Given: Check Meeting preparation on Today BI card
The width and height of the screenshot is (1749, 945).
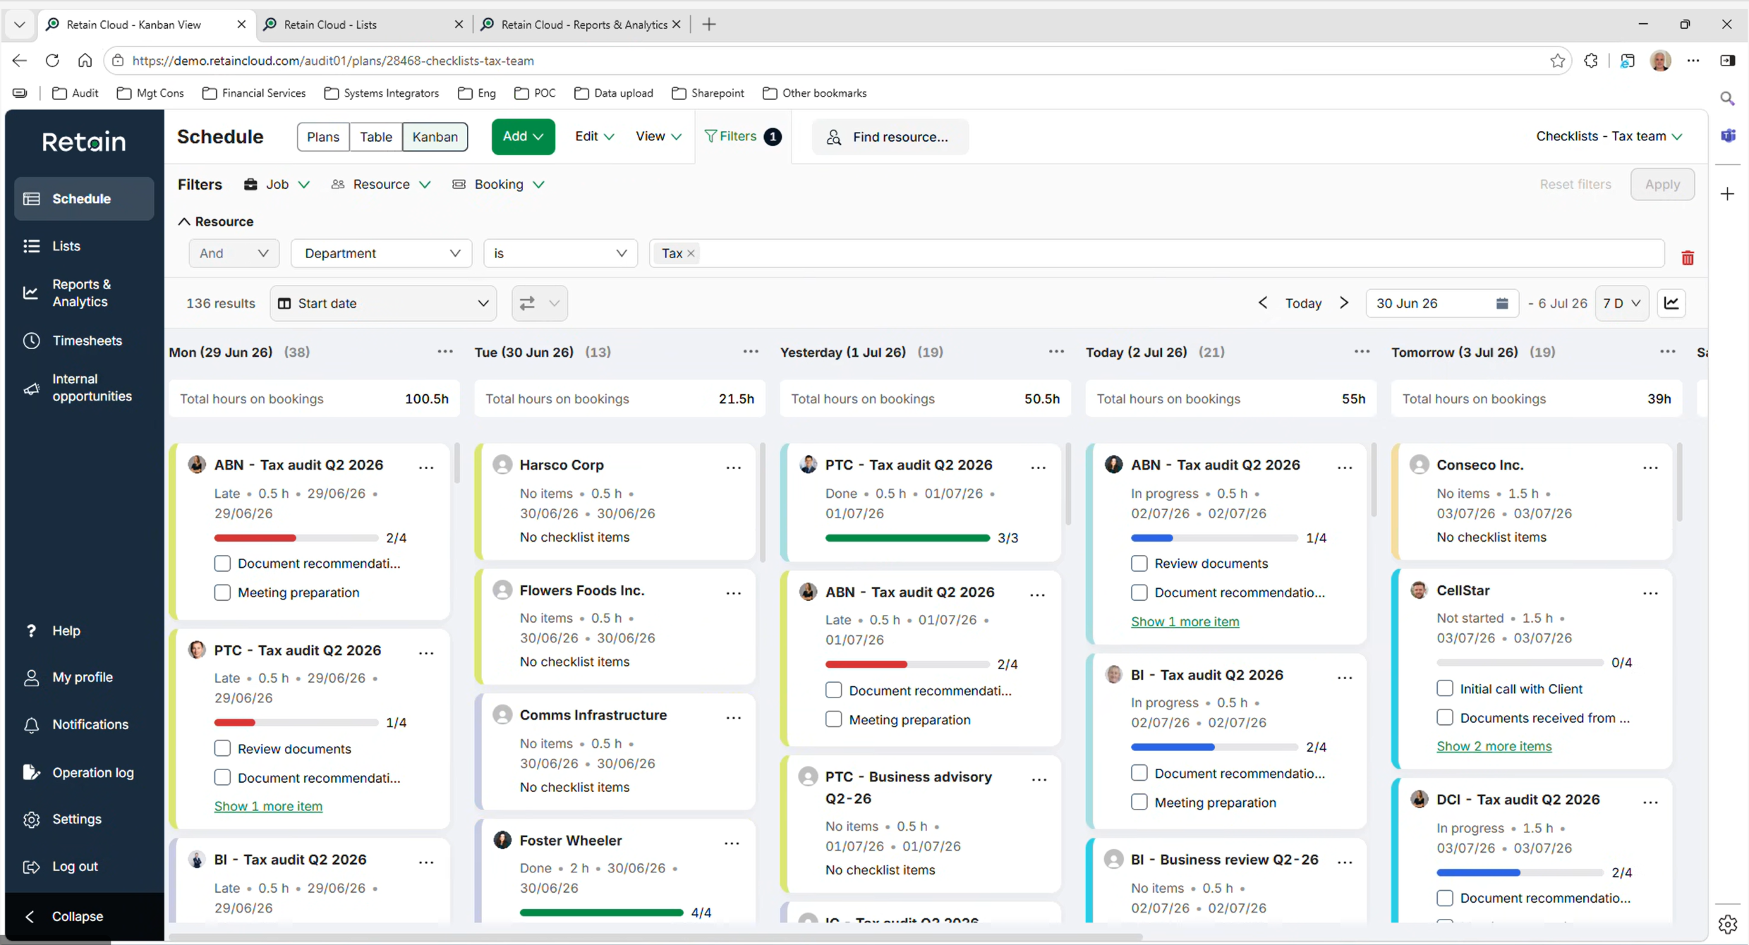Looking at the screenshot, I should click(x=1139, y=802).
